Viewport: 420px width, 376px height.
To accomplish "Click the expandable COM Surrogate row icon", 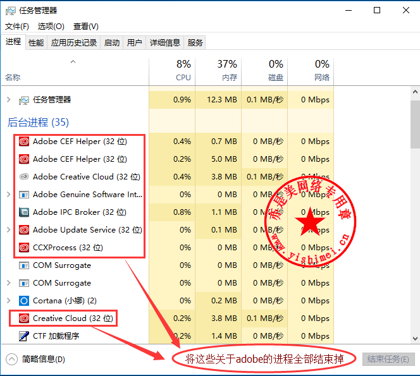I will tap(24, 283).
